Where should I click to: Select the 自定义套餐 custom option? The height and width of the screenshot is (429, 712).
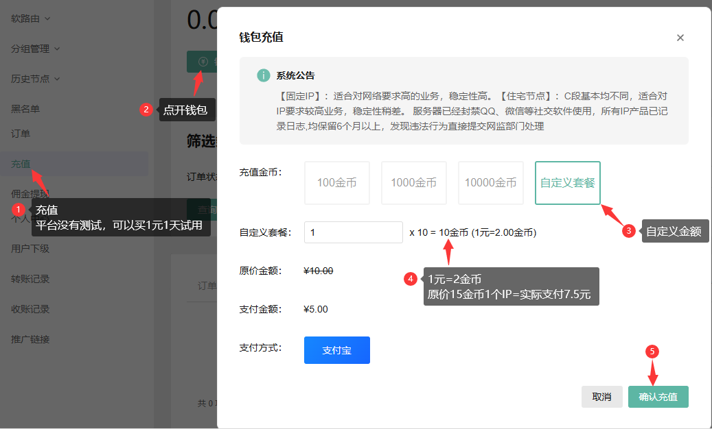(567, 182)
